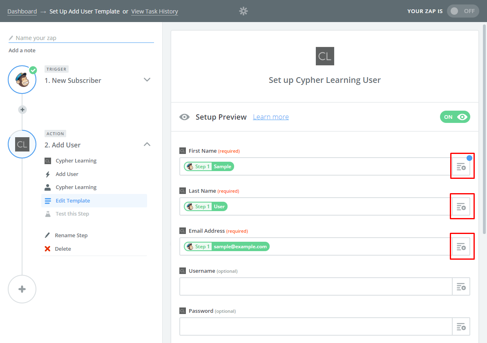Click the Step 1 Sample tag
The width and height of the screenshot is (487, 343).
pyautogui.click(x=209, y=167)
